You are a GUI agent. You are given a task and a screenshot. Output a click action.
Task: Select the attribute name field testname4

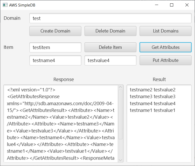[55, 61]
